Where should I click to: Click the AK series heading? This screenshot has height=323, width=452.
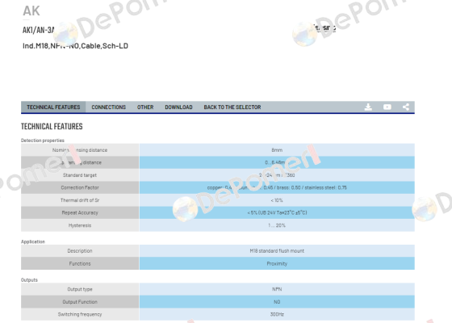pyautogui.click(x=31, y=11)
